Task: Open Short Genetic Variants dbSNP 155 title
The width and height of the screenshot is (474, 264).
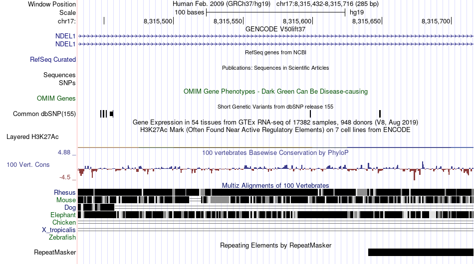Action: [275, 107]
